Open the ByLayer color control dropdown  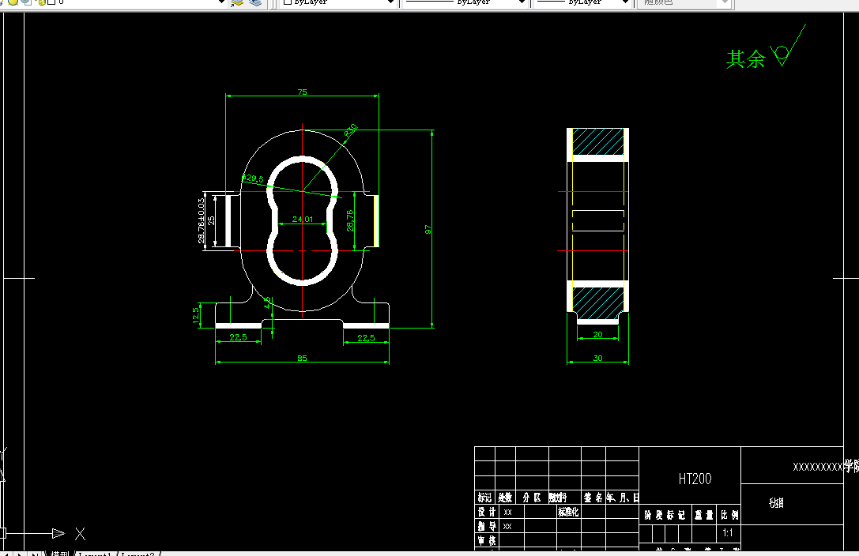tap(390, 2)
